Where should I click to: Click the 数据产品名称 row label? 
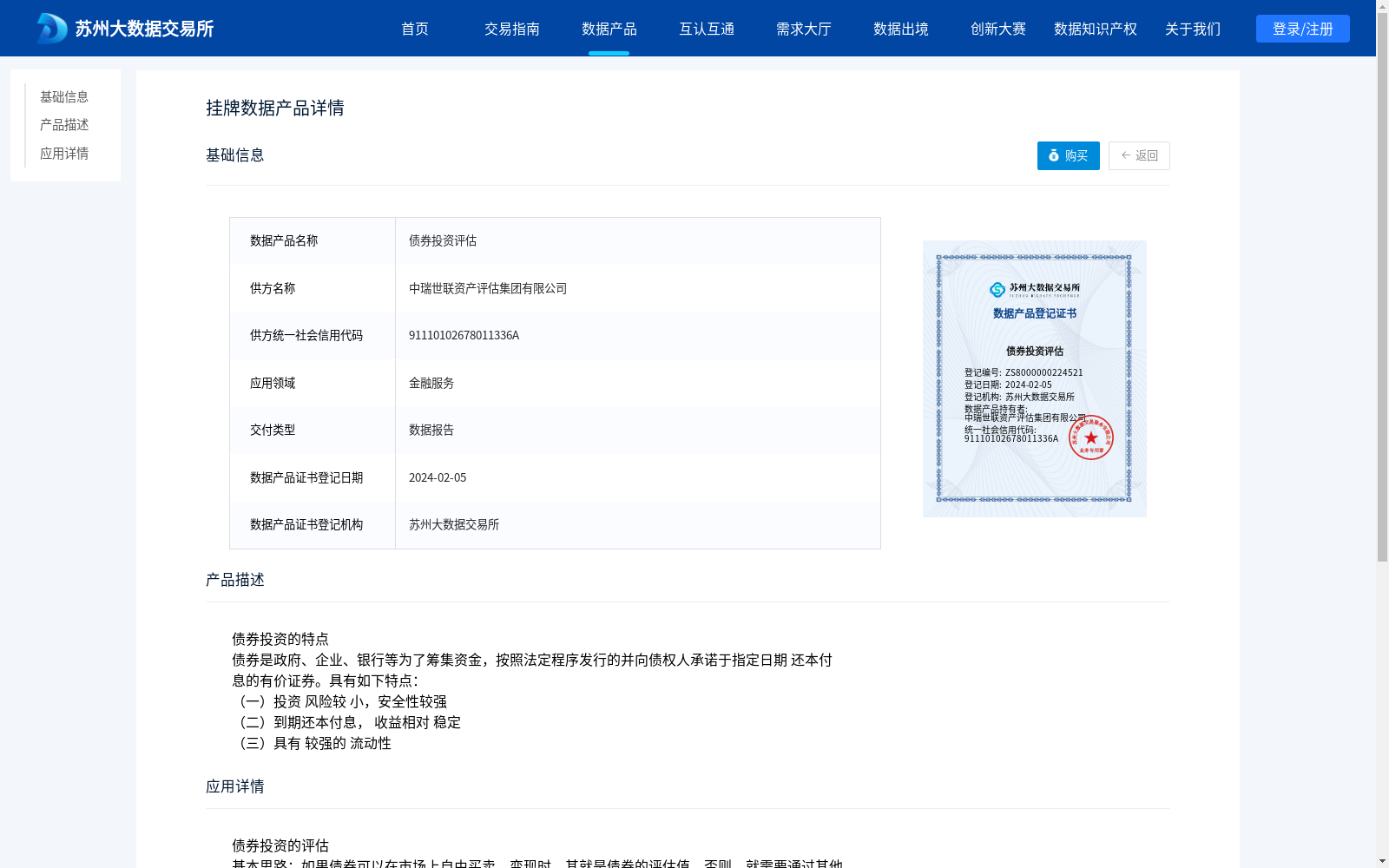pyautogui.click(x=284, y=241)
